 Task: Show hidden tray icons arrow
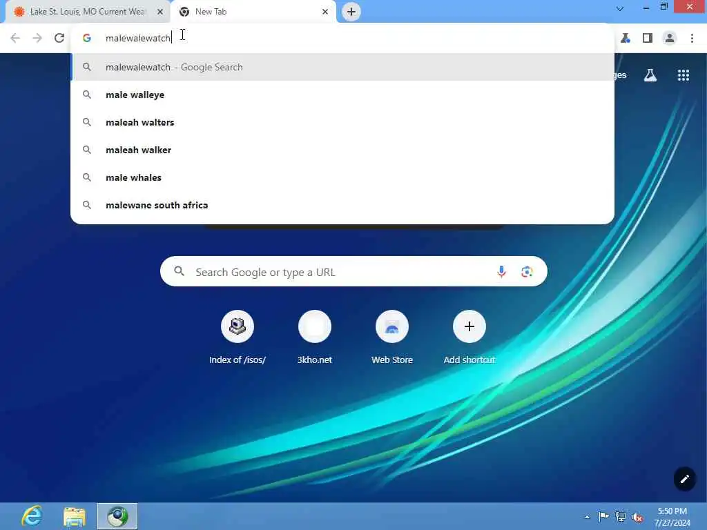[x=587, y=517]
